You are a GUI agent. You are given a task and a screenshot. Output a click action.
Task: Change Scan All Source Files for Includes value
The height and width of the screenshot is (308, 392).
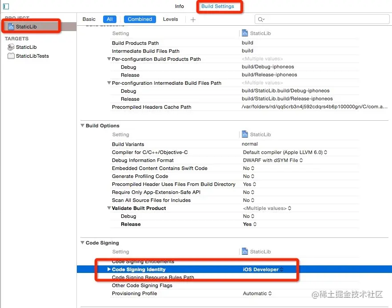248,200
